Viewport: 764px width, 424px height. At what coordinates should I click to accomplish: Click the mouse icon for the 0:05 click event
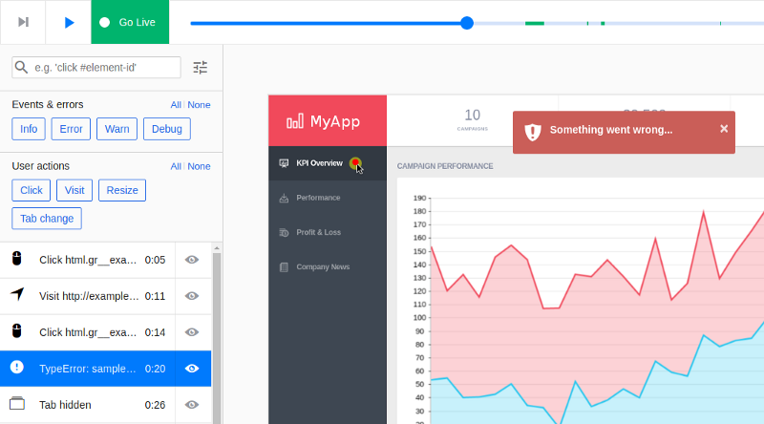point(17,258)
